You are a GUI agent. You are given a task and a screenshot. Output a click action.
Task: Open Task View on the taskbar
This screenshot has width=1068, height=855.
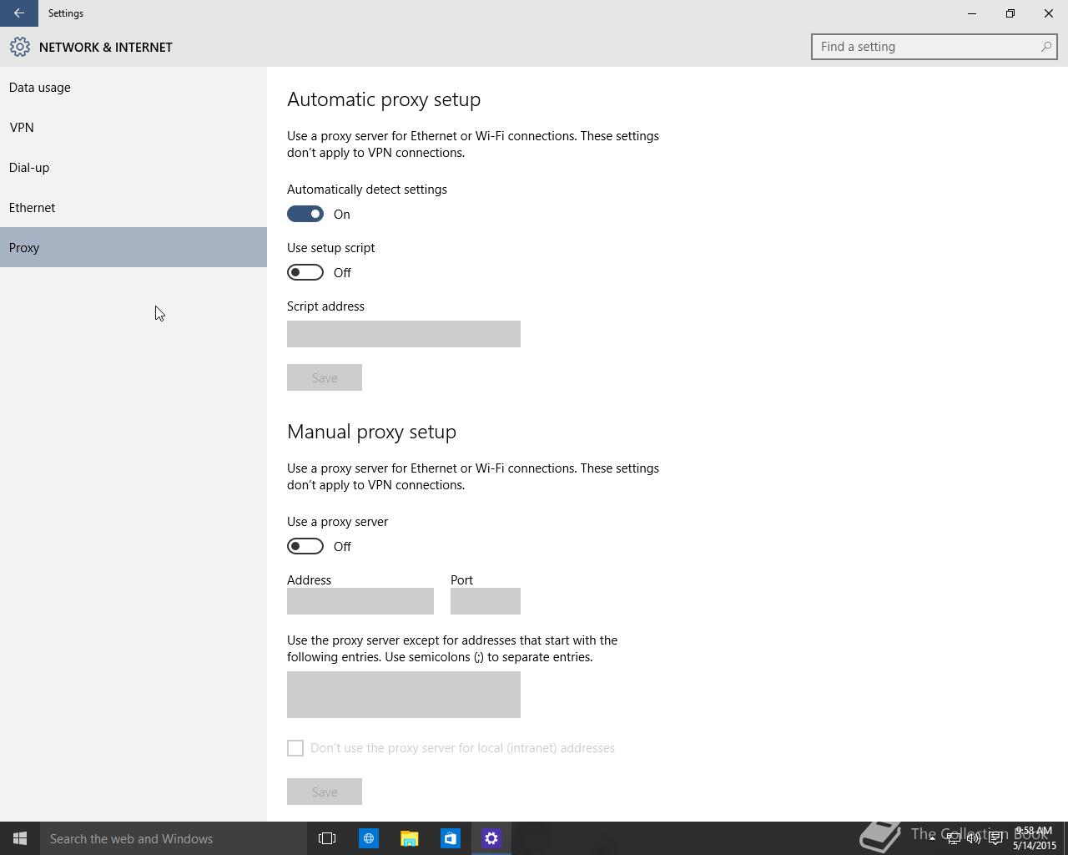327,838
